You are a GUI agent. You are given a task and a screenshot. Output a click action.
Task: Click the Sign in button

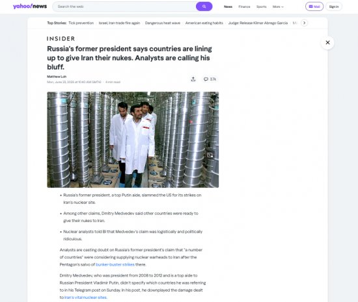334,6
